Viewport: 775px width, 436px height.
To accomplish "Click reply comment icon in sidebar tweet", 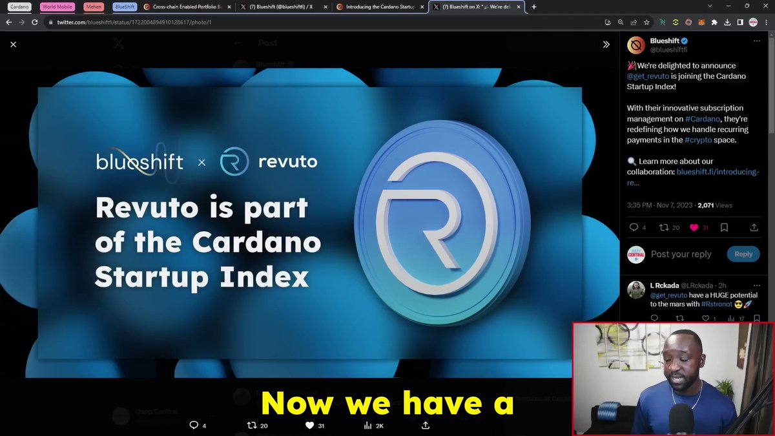I will pos(634,227).
